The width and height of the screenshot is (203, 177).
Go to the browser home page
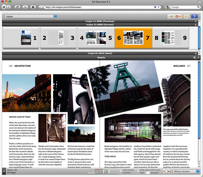pyautogui.click(x=33, y=7)
